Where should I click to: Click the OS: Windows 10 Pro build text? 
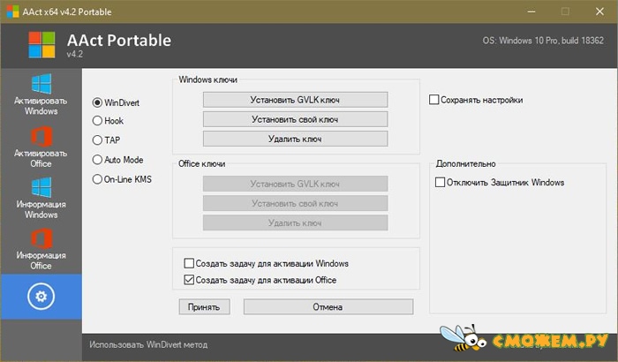[x=543, y=41]
